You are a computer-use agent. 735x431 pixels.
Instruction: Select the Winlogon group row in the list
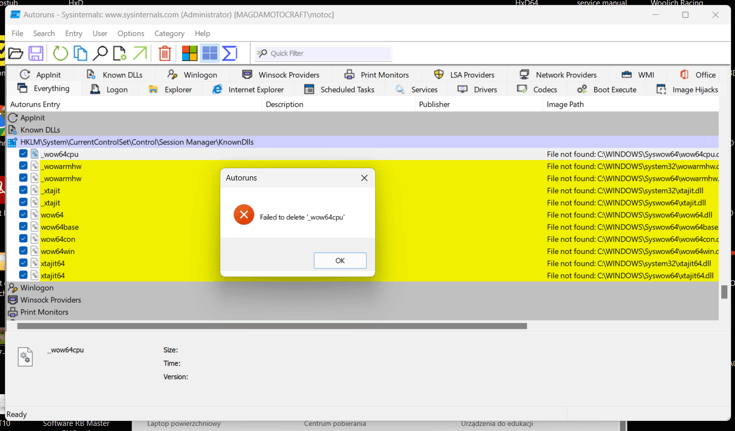(x=362, y=287)
